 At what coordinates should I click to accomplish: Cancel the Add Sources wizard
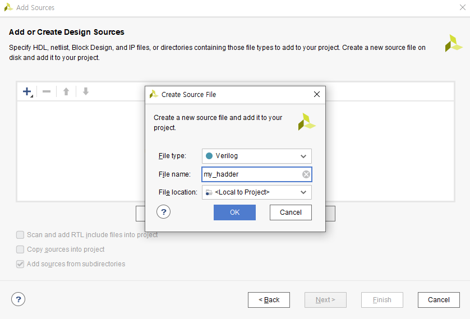439,300
